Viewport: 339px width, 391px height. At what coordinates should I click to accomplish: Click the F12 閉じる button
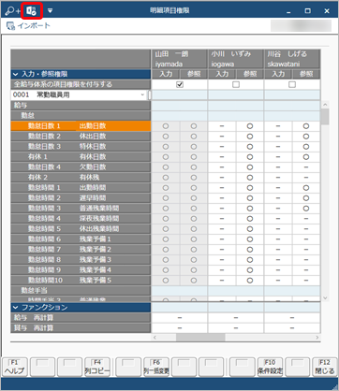click(325, 367)
